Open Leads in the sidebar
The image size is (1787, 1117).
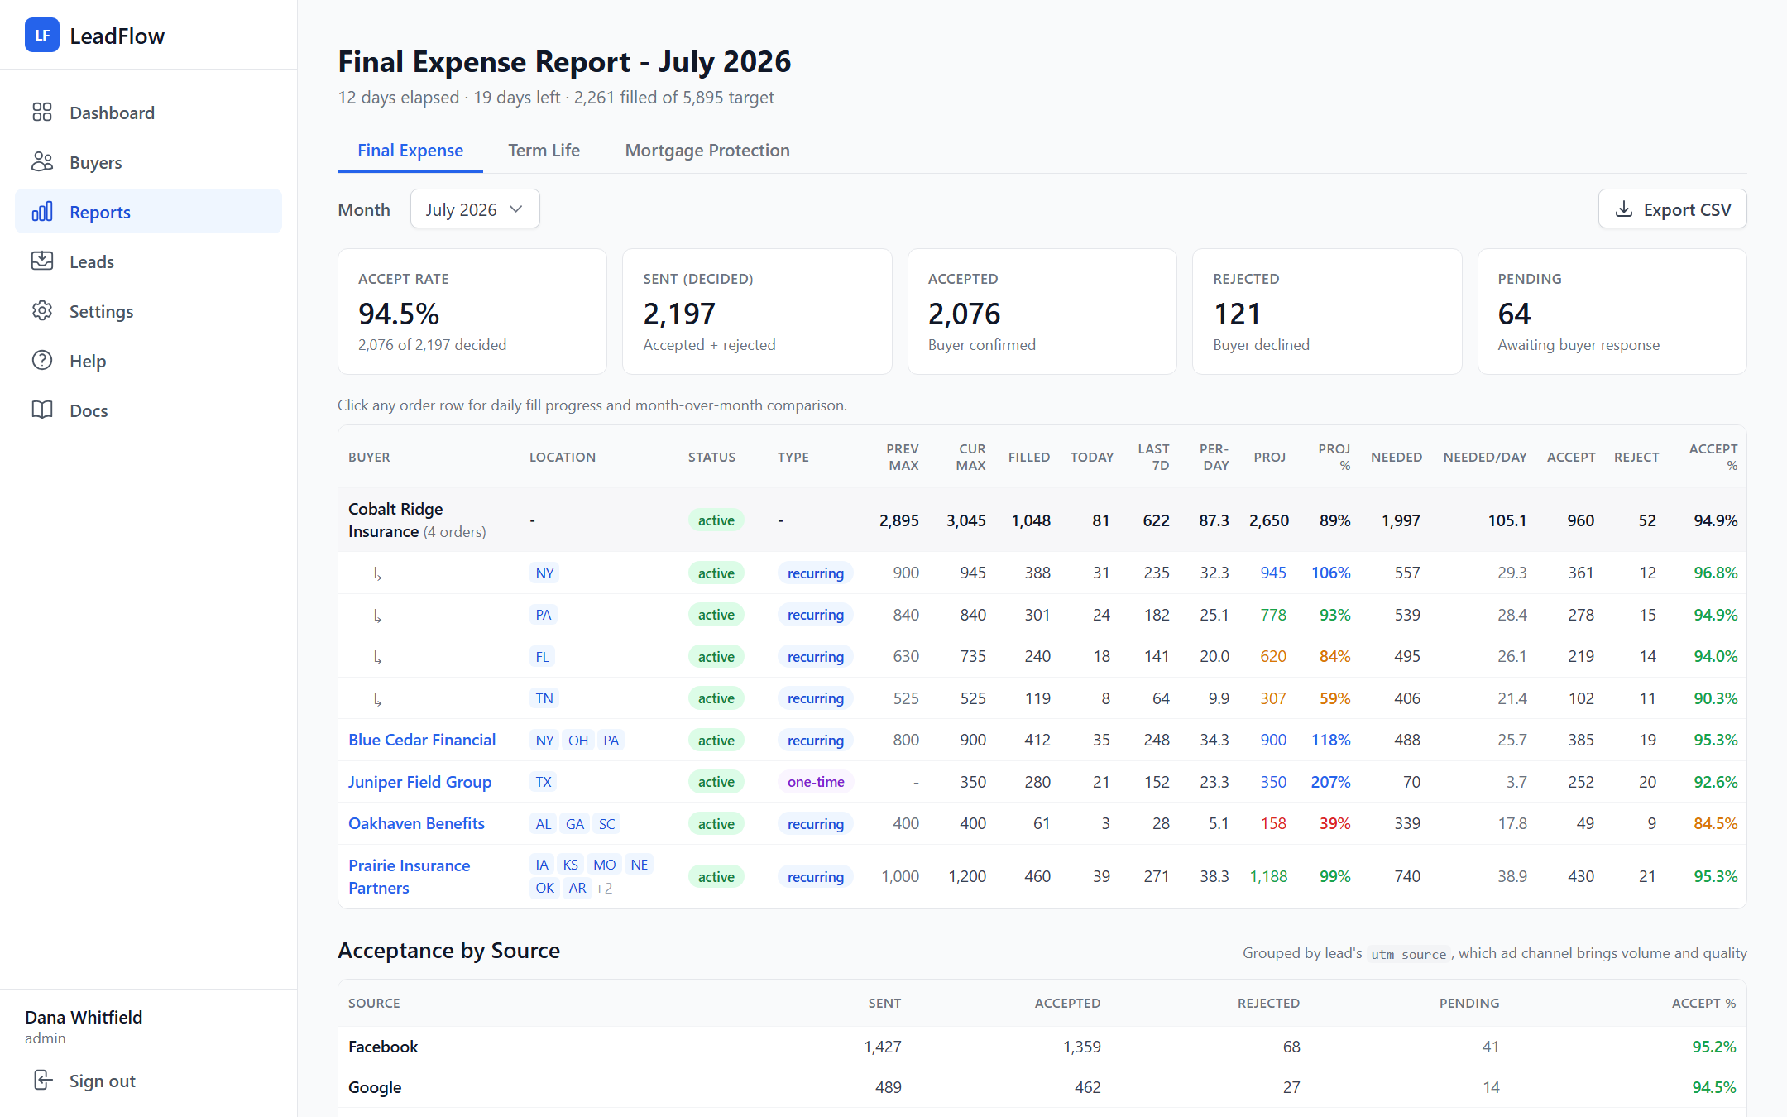point(148,261)
